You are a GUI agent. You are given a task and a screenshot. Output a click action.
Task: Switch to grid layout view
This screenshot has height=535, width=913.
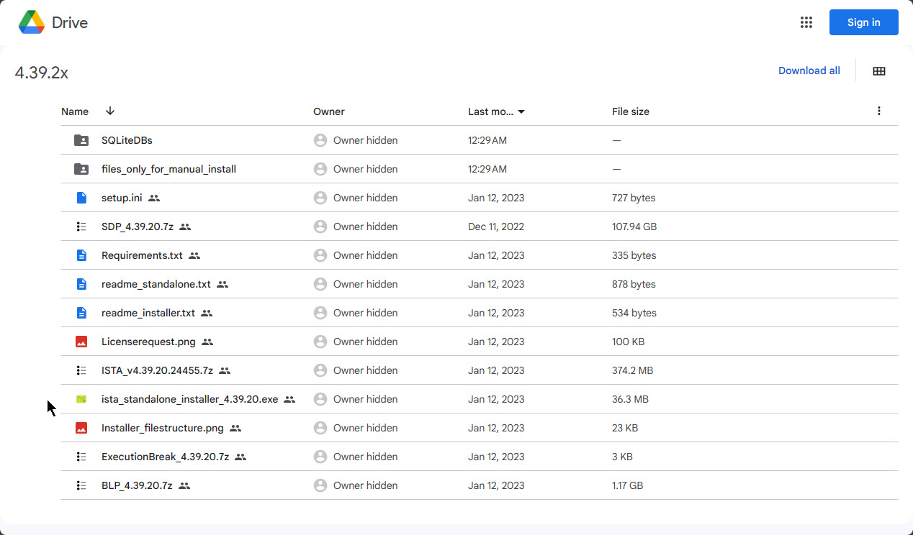coord(878,71)
